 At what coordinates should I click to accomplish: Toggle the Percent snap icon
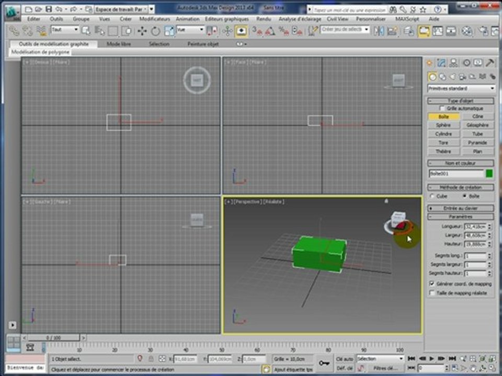(x=283, y=31)
